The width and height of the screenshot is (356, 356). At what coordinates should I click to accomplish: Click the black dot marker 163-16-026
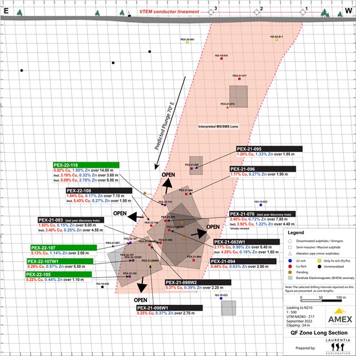click(102, 287)
